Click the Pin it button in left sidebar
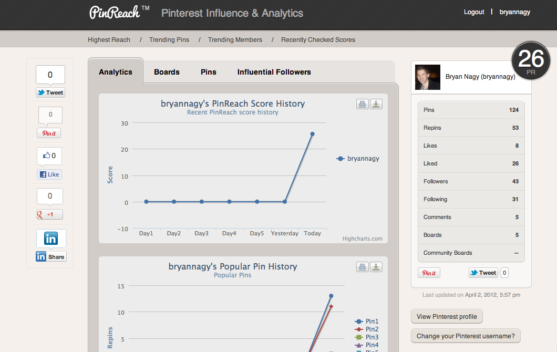Image resolution: width=557 pixels, height=352 pixels. (x=49, y=133)
